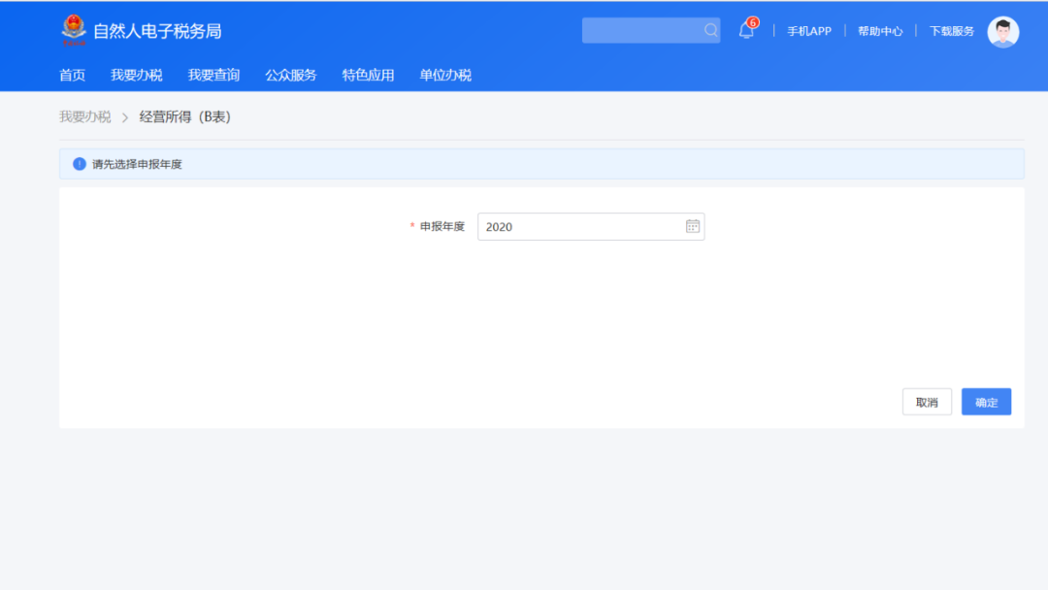This screenshot has width=1048, height=590.
Task: Open the notification bell with 6 alerts
Action: tap(745, 30)
